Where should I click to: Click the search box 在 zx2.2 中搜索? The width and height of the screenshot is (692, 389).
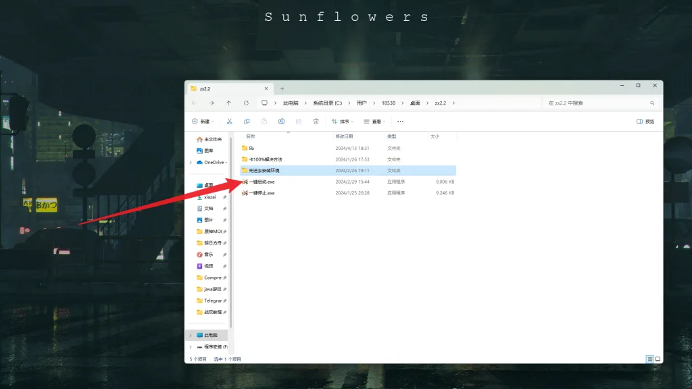[601, 103]
